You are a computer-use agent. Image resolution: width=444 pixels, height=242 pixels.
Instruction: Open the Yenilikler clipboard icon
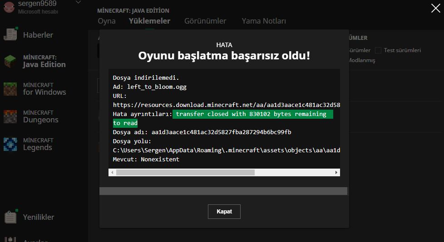(11, 217)
